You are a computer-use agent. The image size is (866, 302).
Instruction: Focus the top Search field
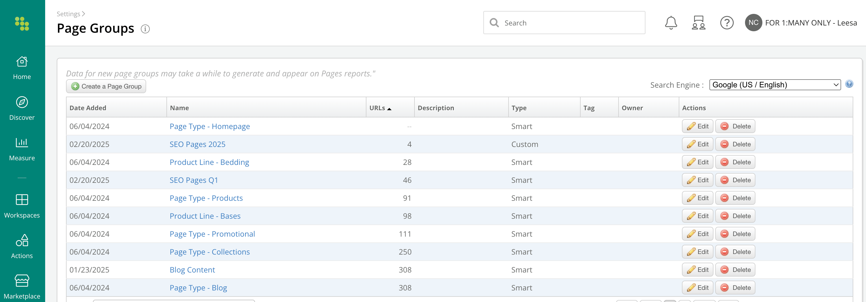[x=564, y=23]
